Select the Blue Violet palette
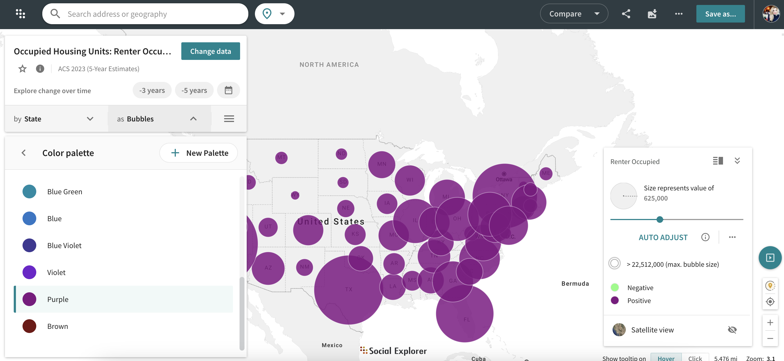Screen dimensions: 784x361 coord(64,245)
